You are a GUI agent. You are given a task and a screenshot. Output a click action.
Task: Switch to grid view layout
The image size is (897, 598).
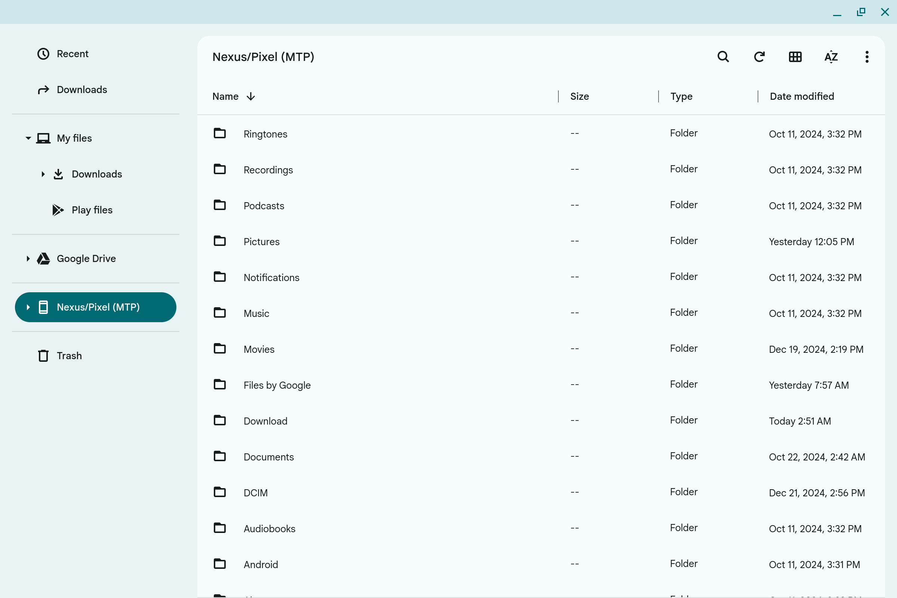(795, 56)
